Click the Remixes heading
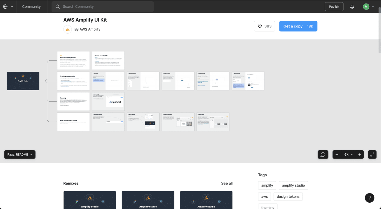Viewport: 381px width, 209px height. pos(71,183)
